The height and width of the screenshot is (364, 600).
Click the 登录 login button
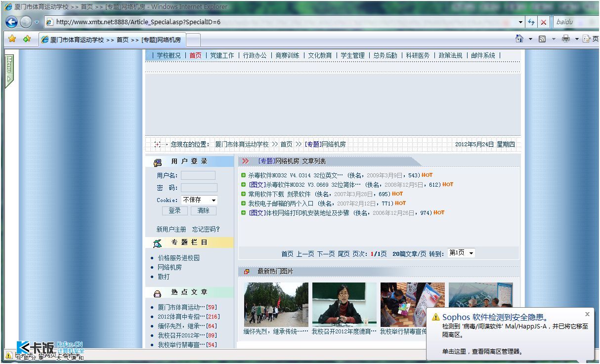[x=175, y=210]
